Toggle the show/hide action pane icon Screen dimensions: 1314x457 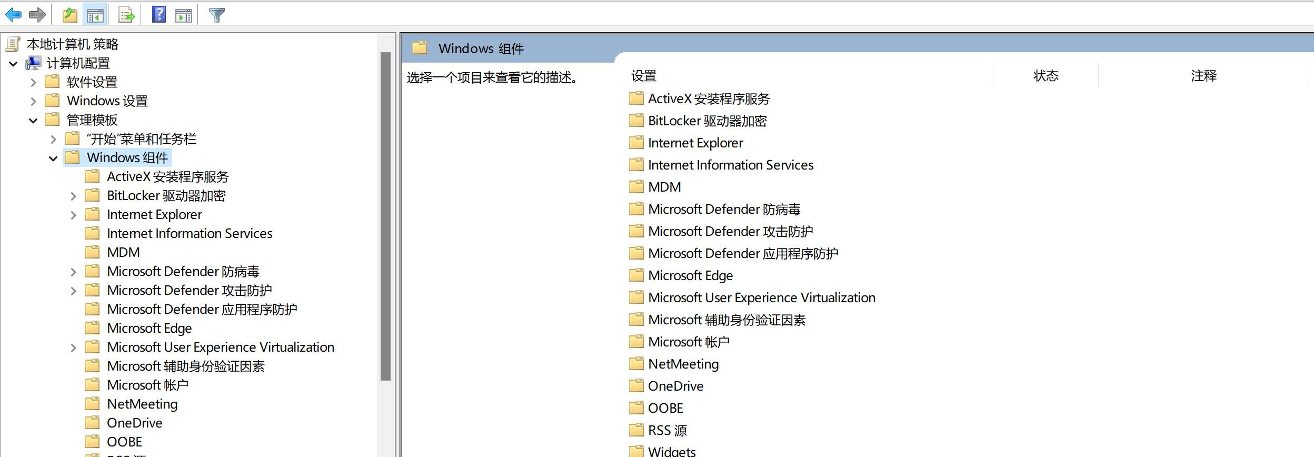click(184, 15)
